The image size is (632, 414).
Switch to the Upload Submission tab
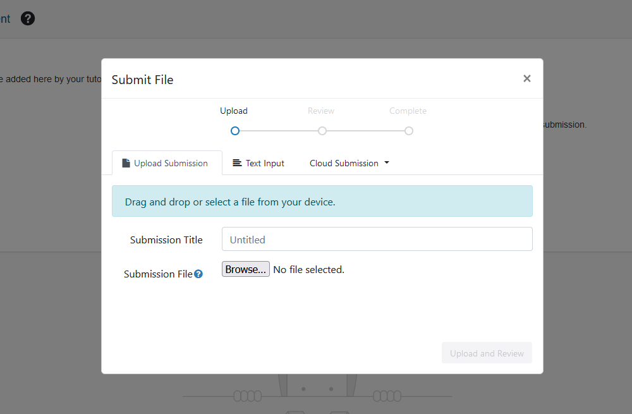(167, 163)
